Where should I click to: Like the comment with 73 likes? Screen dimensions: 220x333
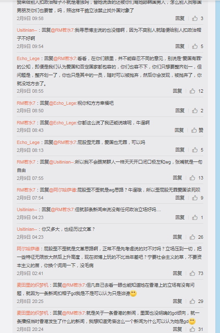tap(192, 273)
